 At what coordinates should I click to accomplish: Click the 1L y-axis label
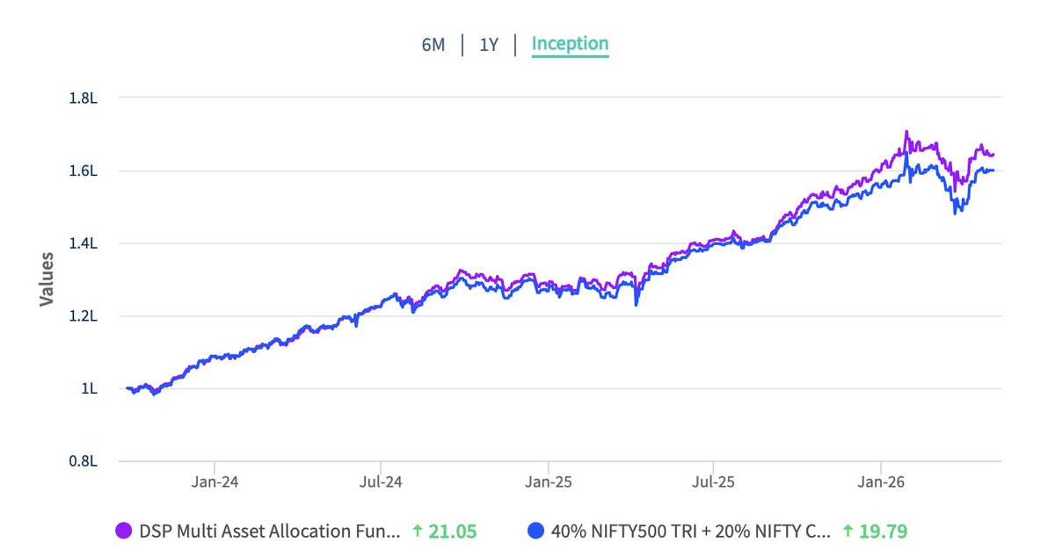coord(89,388)
